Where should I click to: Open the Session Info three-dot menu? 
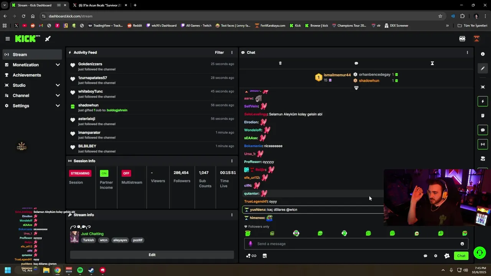point(232,161)
